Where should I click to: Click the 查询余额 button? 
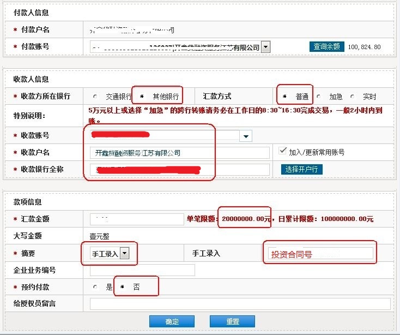pyautogui.click(x=327, y=47)
